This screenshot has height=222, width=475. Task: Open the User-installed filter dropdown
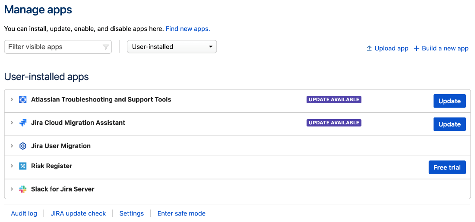click(x=172, y=47)
